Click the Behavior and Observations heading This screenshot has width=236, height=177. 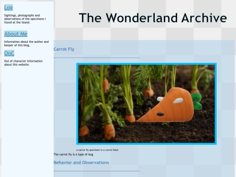pos(81,163)
